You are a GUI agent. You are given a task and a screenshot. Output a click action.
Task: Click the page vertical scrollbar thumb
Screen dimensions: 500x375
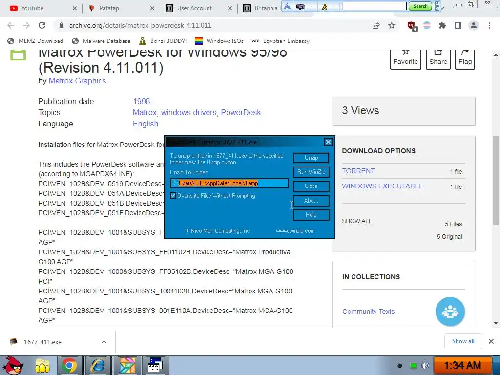pos(496,180)
